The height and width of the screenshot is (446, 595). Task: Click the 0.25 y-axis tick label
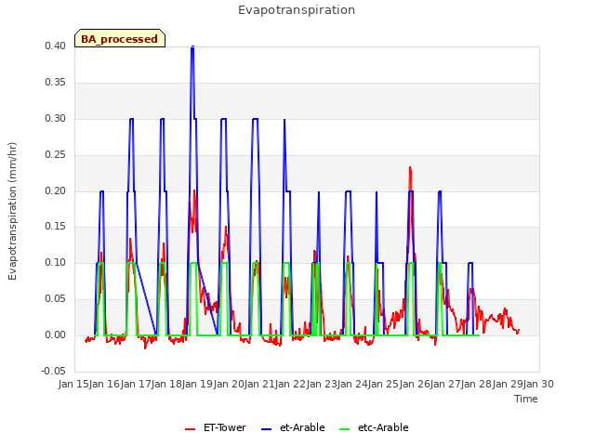[55, 155]
